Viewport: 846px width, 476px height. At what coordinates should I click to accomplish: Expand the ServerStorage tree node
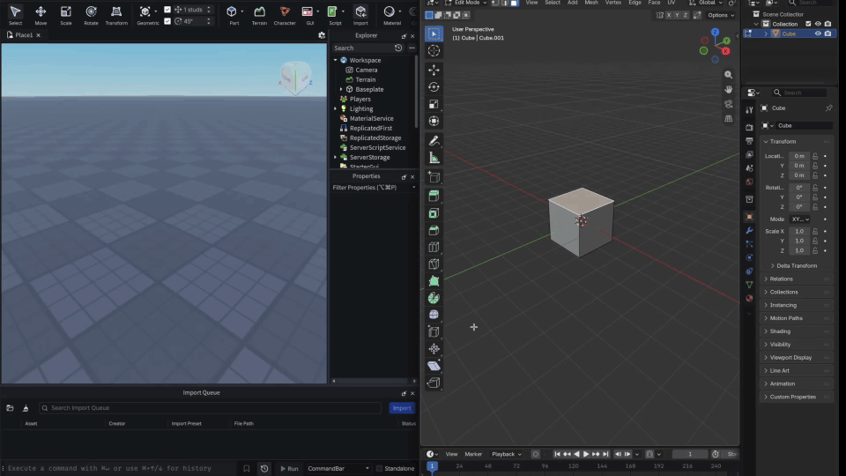tap(336, 157)
